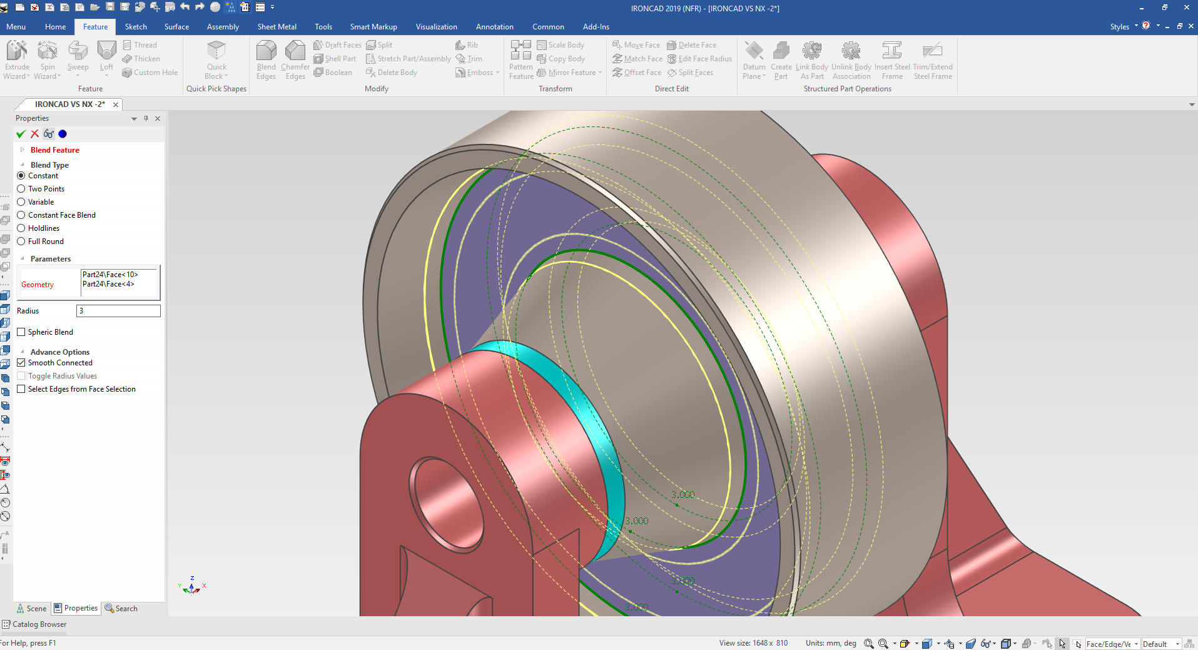1198x650 pixels.
Task: Collapse the Advance Options section
Action: click(23, 352)
